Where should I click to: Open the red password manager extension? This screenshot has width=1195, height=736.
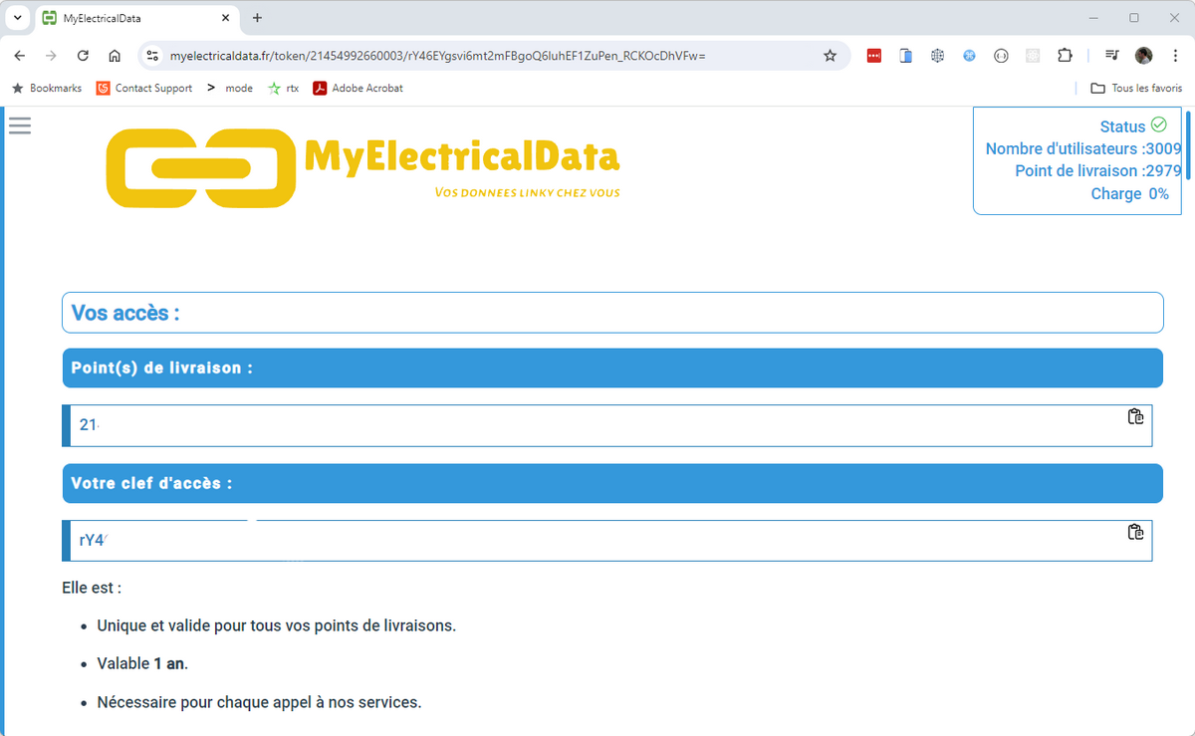[x=873, y=56]
